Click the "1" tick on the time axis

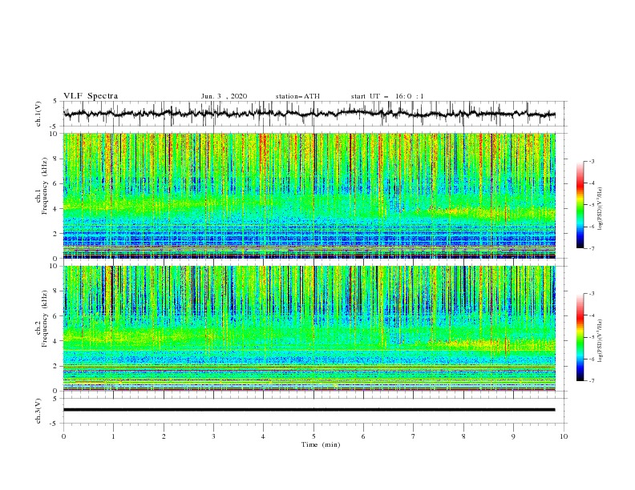tap(113, 436)
